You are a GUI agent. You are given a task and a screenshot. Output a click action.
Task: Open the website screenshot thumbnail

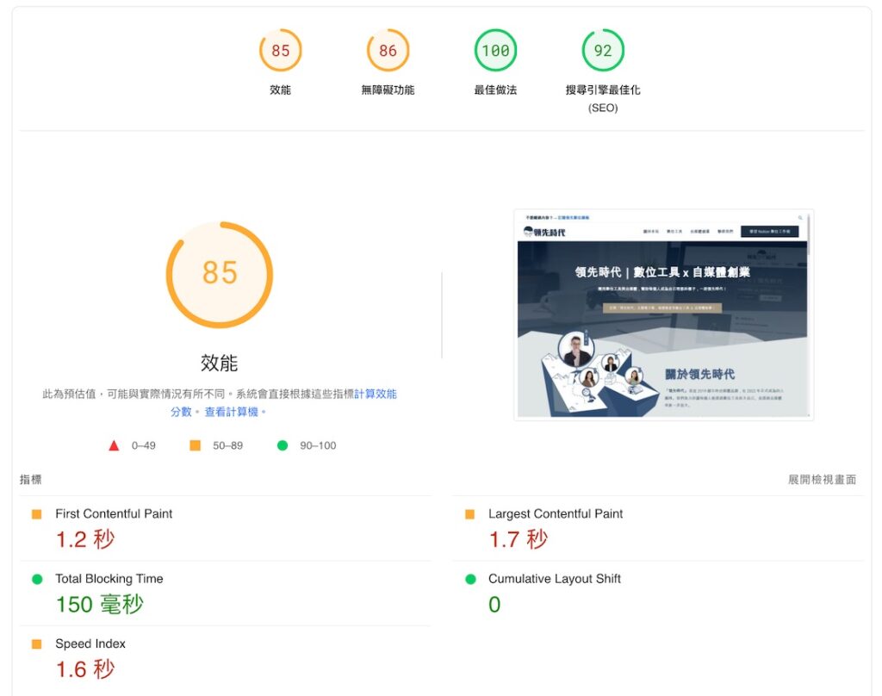point(664,315)
